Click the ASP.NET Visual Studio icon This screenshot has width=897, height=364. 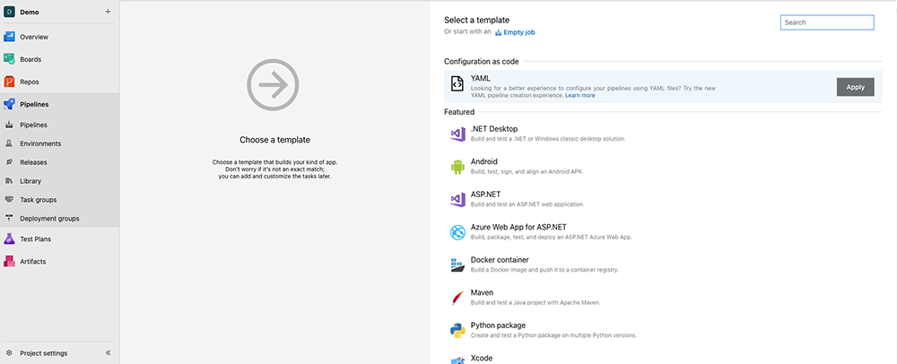pyautogui.click(x=457, y=199)
